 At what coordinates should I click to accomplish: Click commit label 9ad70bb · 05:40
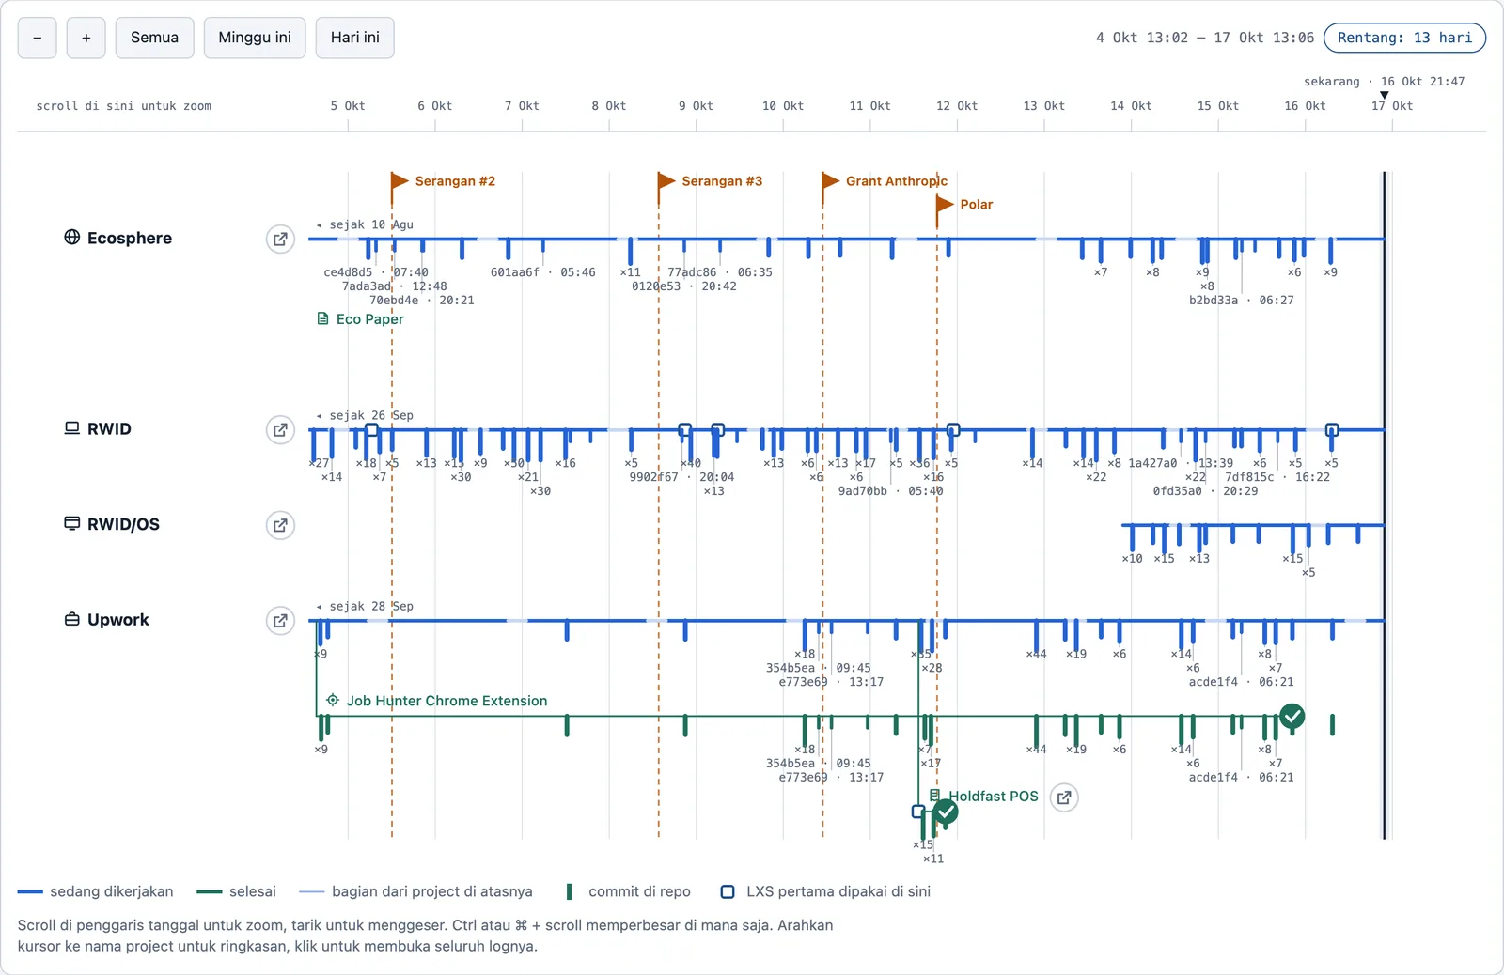click(891, 491)
